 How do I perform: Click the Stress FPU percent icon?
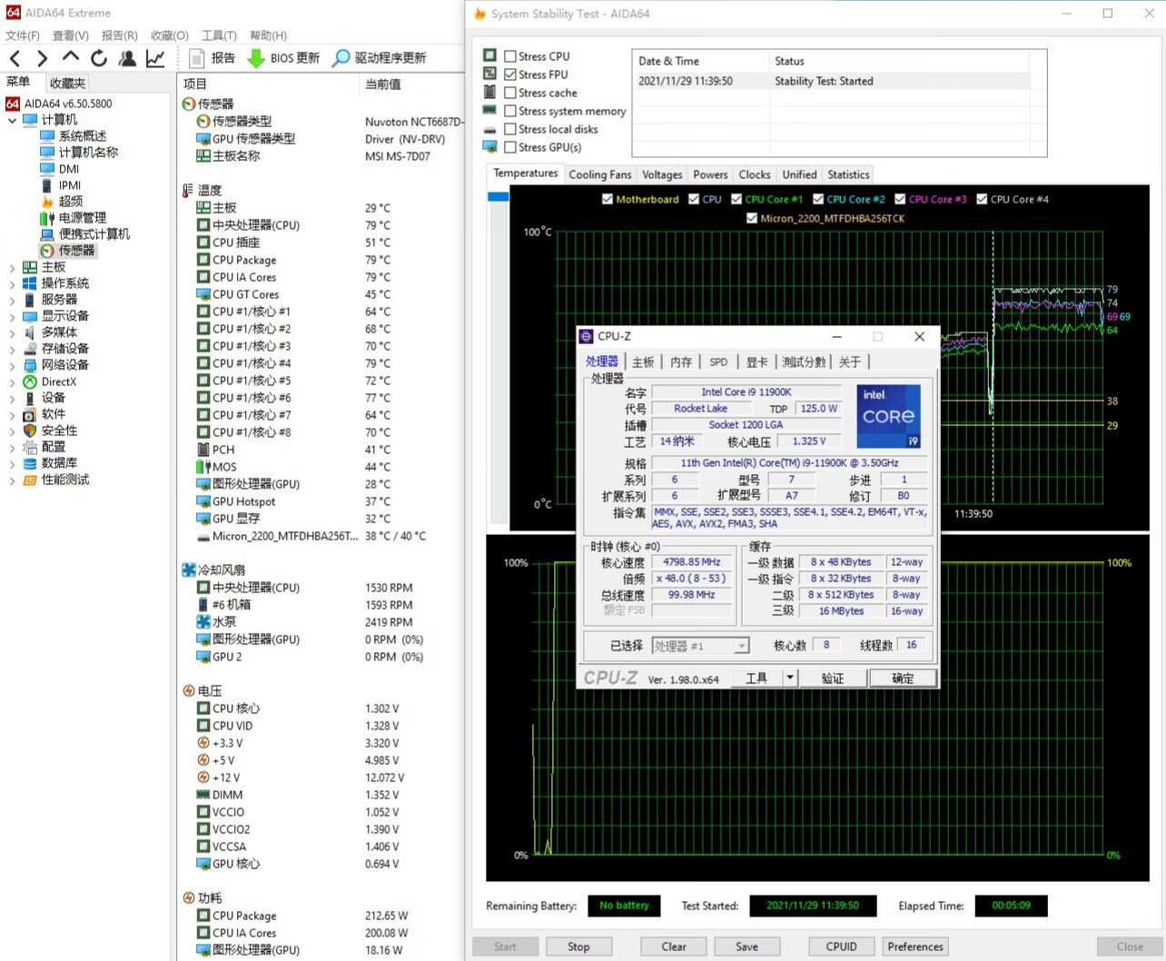point(490,74)
